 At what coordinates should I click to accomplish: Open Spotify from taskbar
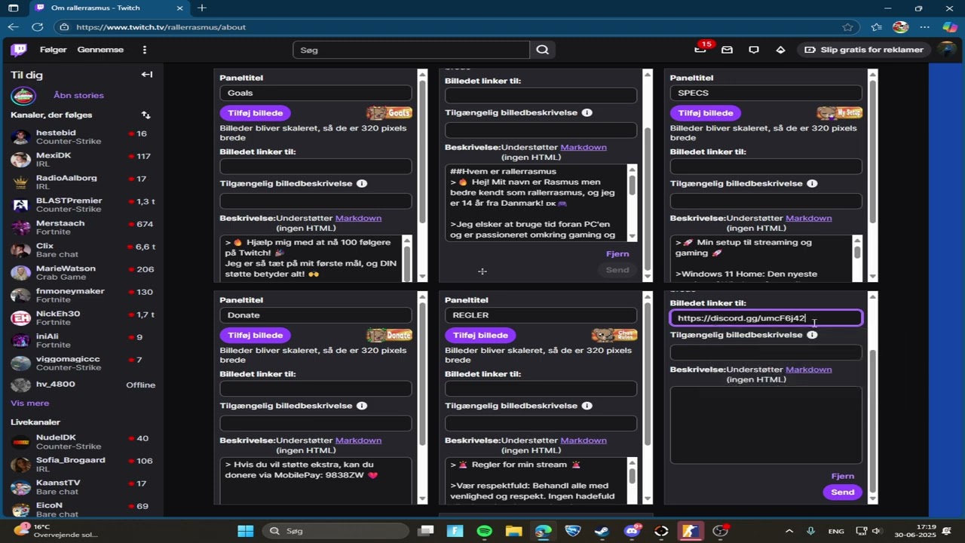pyautogui.click(x=485, y=531)
